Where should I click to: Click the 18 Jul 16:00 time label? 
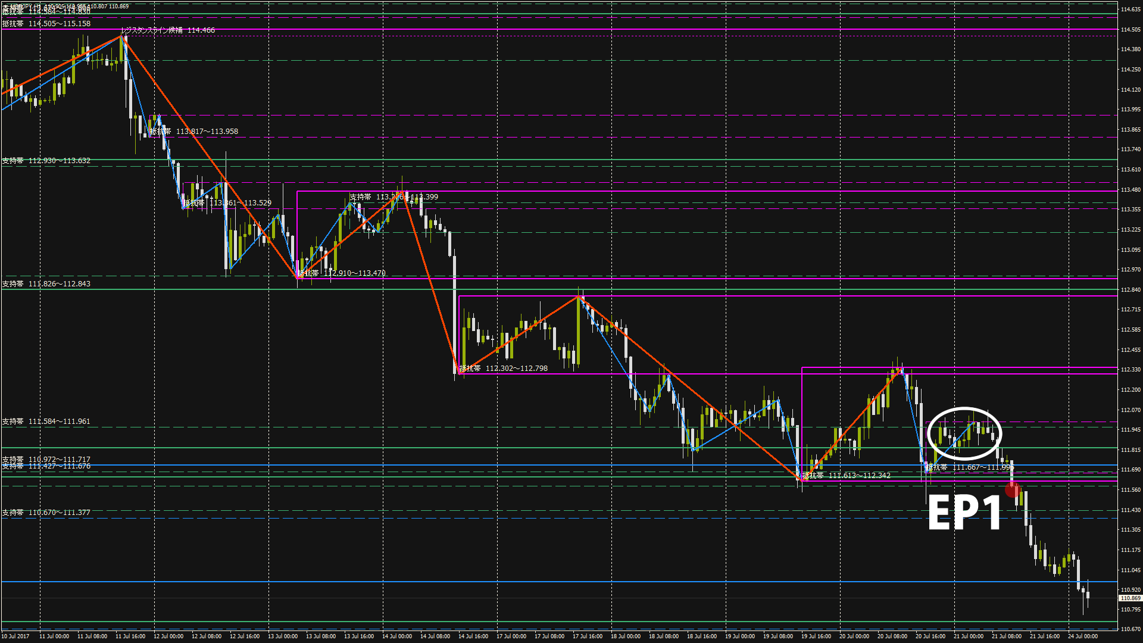point(702,636)
